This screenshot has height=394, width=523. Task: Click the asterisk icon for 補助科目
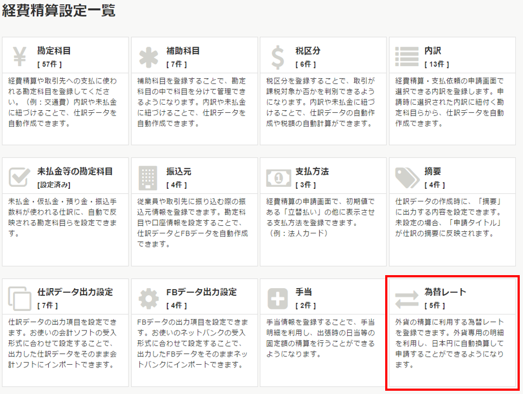tap(148, 56)
